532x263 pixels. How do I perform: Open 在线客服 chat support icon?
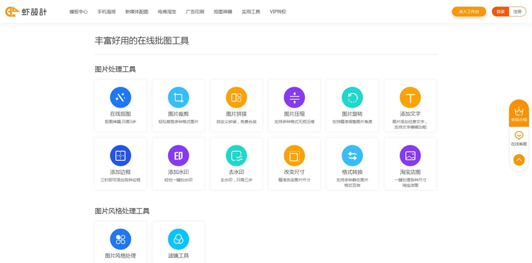(x=519, y=135)
